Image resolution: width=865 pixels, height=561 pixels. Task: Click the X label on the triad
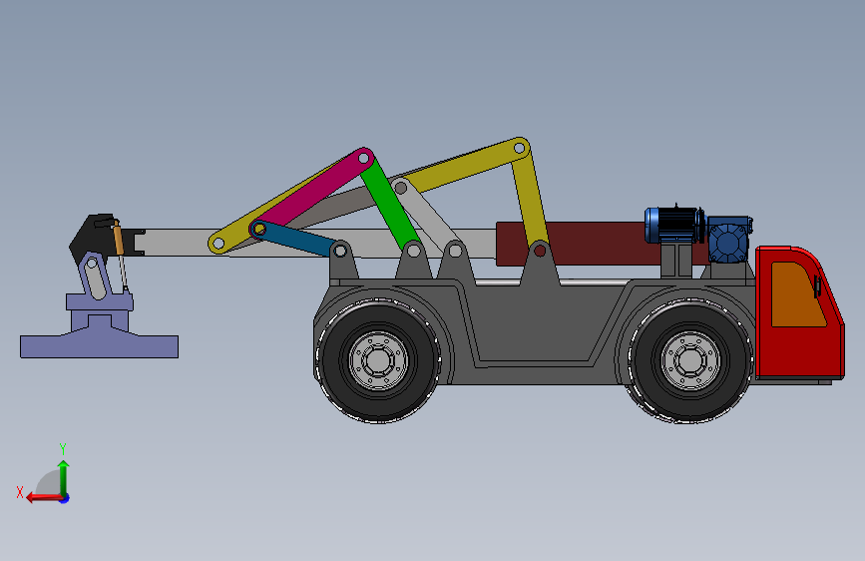coord(20,492)
